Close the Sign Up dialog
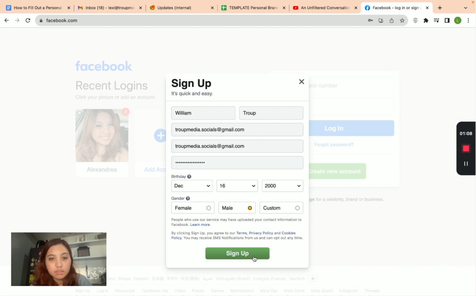 click(x=301, y=82)
